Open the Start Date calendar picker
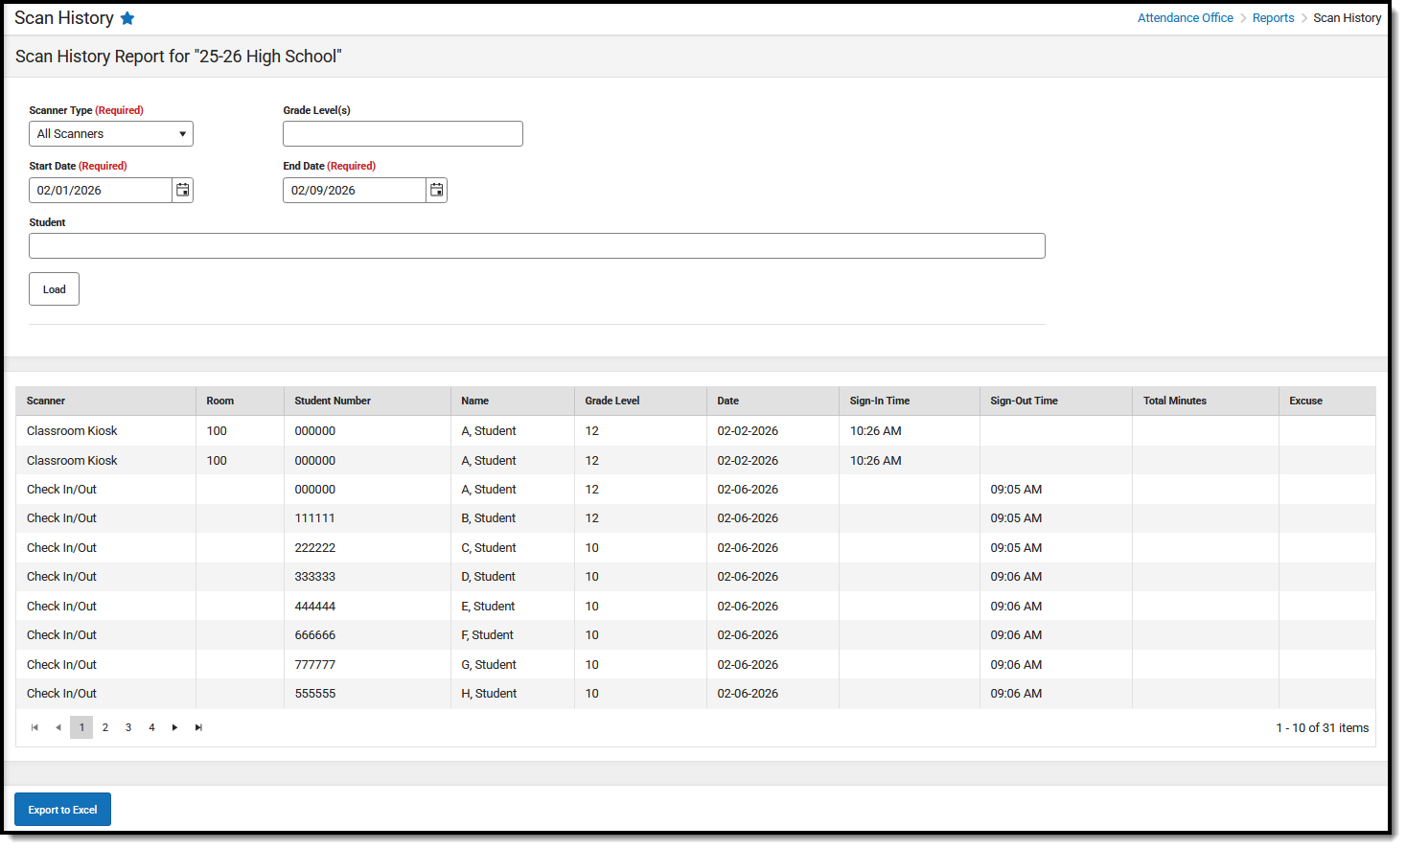 pos(182,190)
